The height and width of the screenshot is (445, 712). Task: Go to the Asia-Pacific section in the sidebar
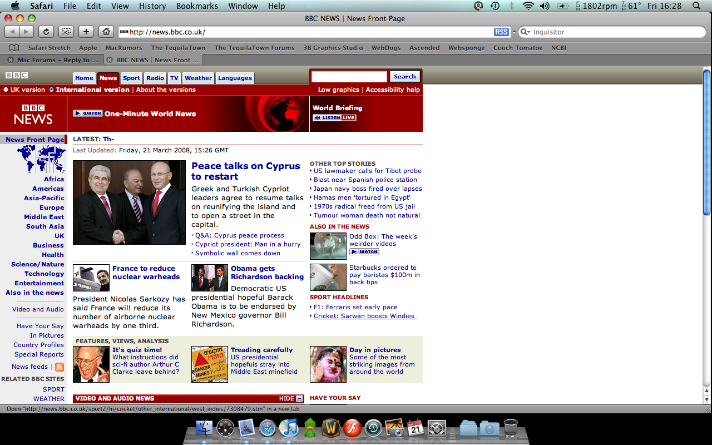coord(44,198)
